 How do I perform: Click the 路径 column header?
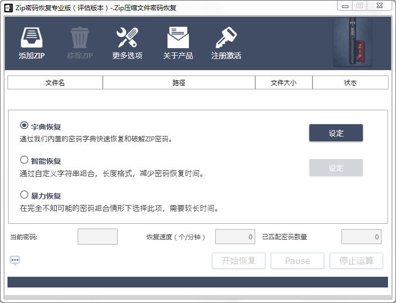click(179, 82)
